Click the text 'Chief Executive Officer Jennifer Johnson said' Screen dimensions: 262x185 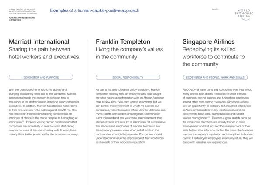pyautogui.click(x=139, y=110)
